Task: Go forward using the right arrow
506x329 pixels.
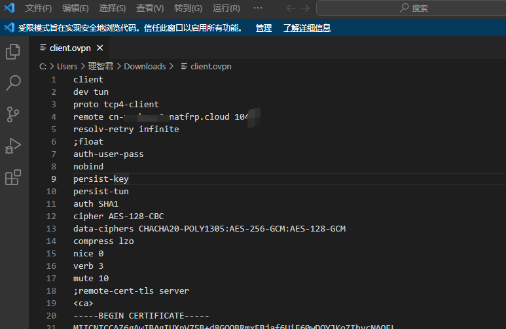Action: (x=305, y=8)
